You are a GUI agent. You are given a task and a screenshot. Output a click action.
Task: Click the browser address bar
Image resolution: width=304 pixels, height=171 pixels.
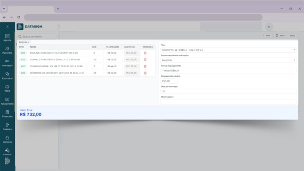143,17
